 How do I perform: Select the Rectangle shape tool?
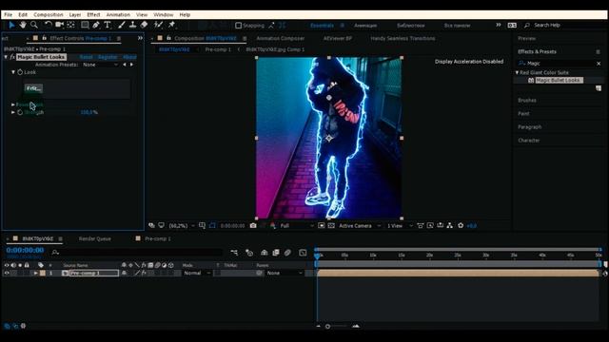tap(85, 25)
